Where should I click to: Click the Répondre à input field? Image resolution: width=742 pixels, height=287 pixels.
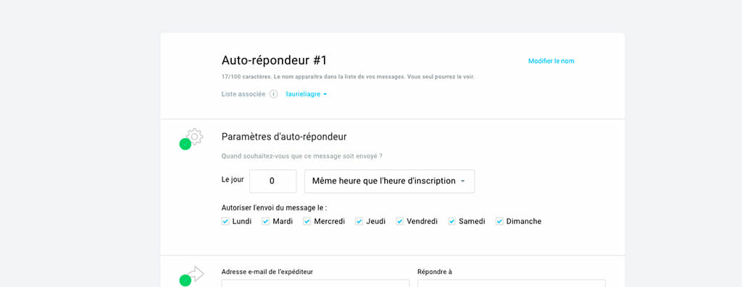[x=512, y=283]
